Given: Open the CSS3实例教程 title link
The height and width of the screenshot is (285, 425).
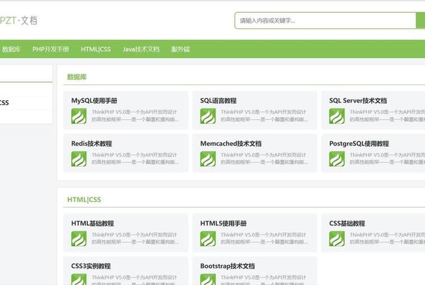Looking at the screenshot, I should pos(91,266).
